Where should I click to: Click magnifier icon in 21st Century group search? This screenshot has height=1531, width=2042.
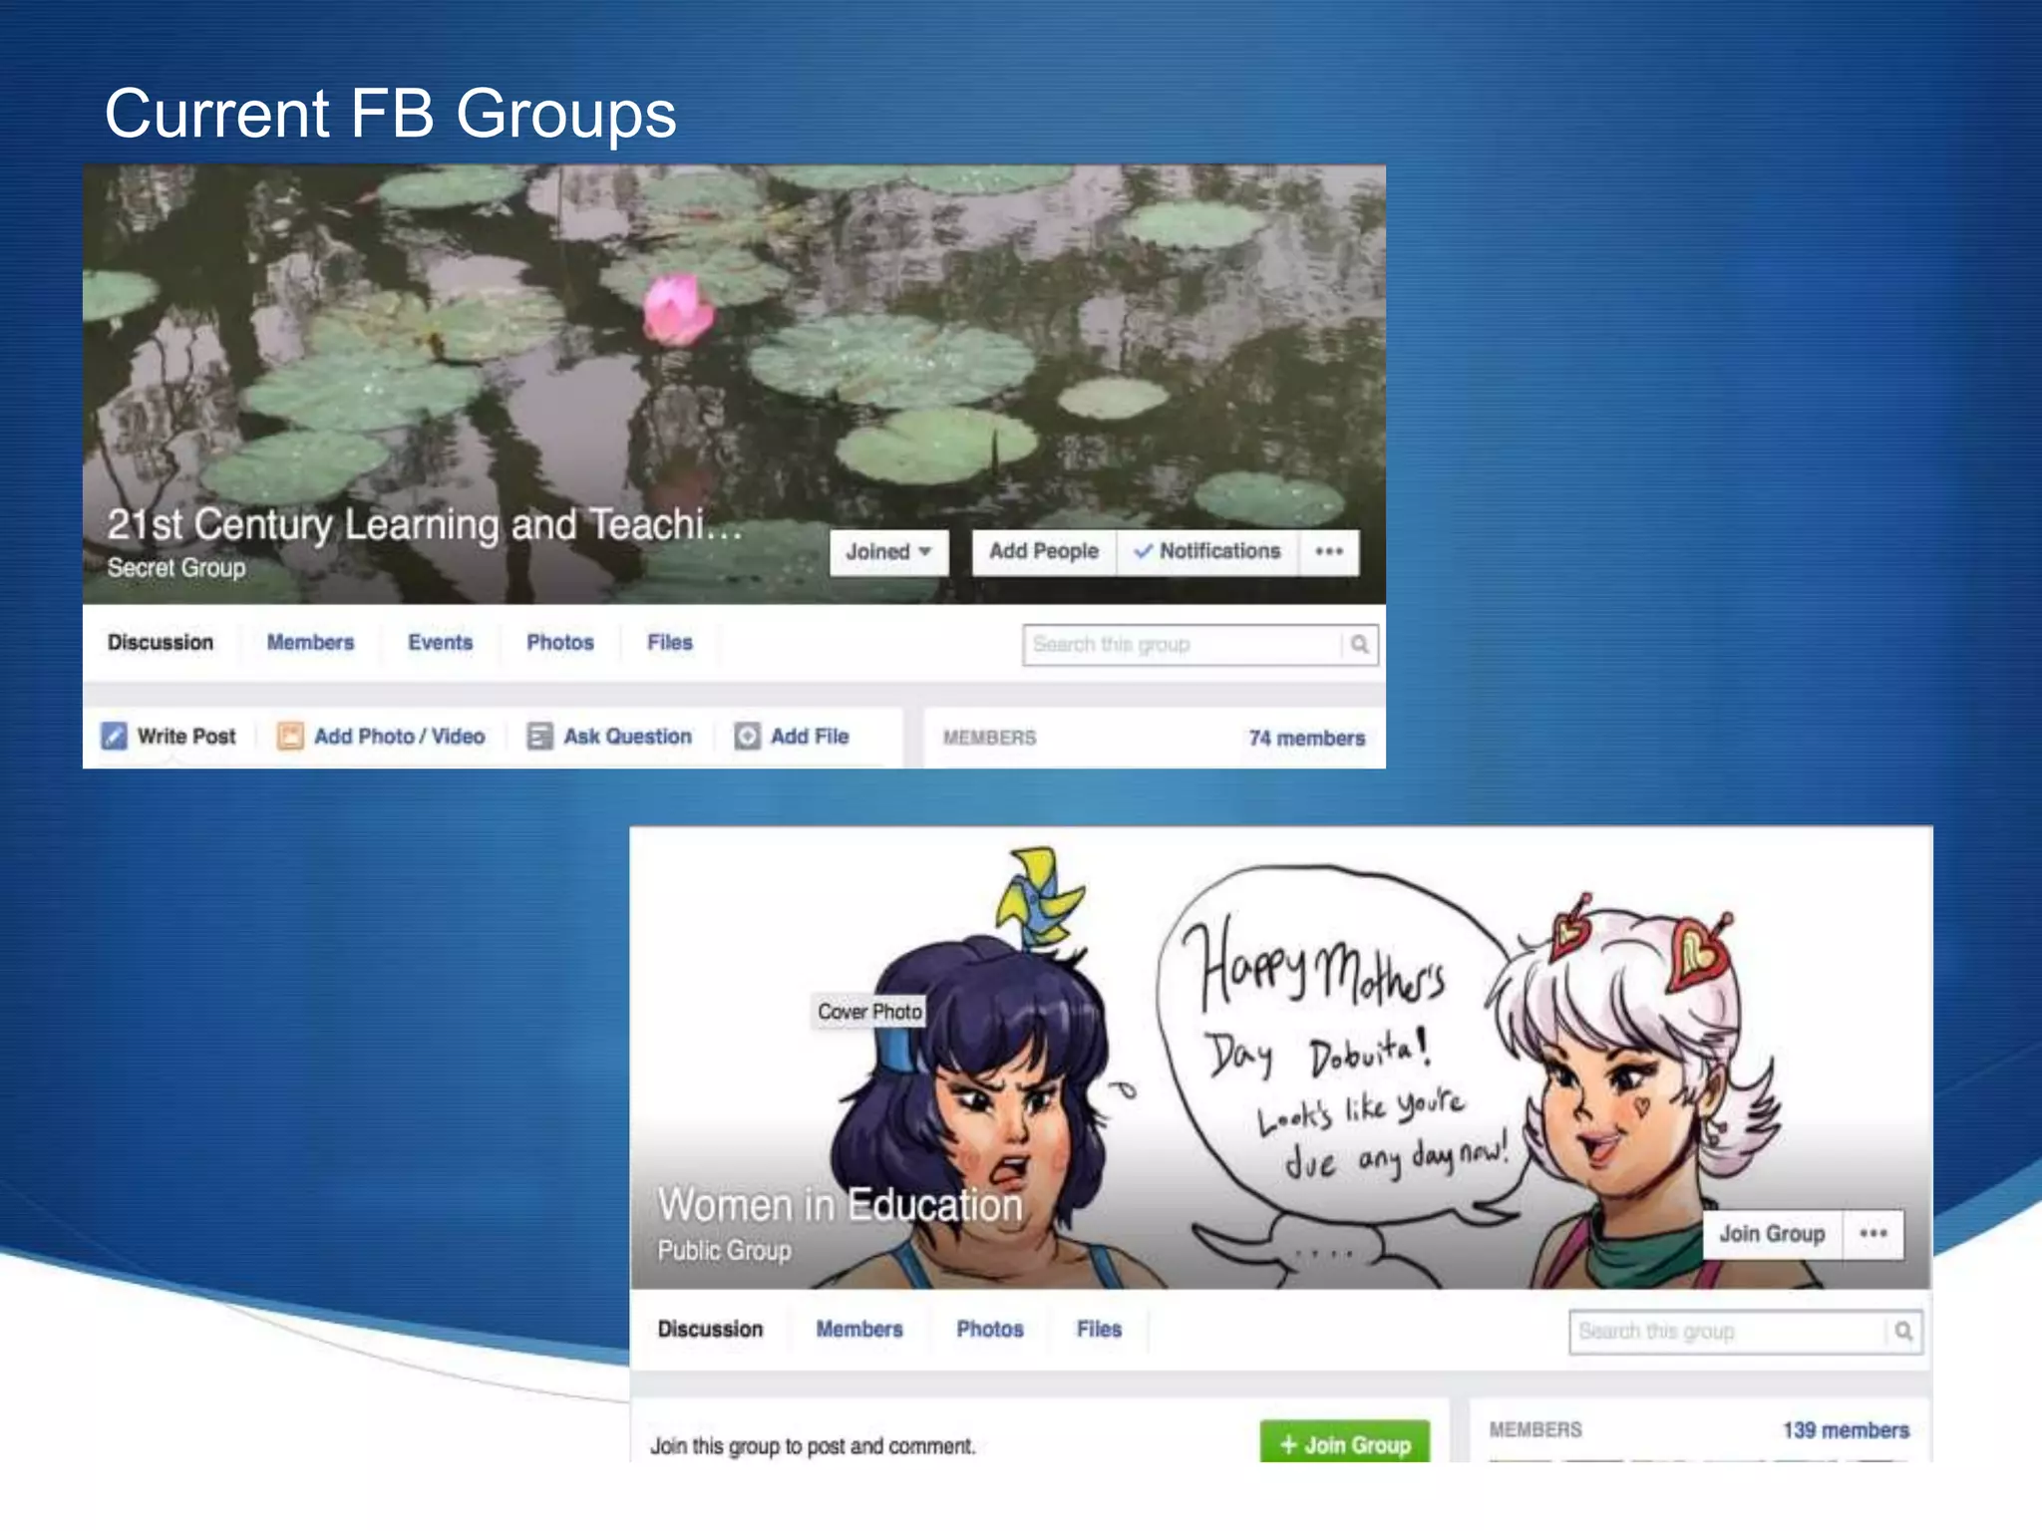1360,645
